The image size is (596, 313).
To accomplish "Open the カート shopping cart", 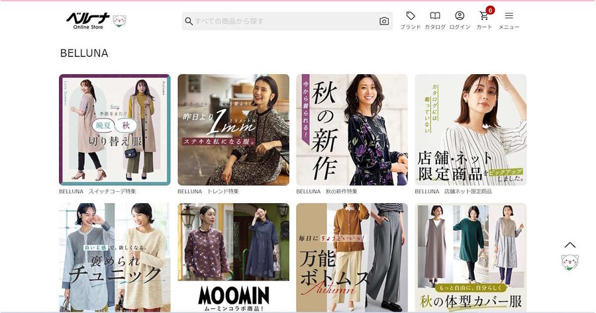I will coord(484,16).
